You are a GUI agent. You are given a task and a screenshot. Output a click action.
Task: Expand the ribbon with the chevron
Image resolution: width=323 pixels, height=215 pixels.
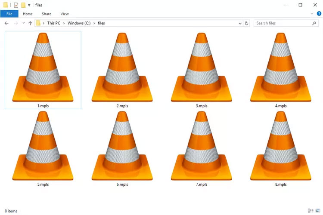click(312, 14)
